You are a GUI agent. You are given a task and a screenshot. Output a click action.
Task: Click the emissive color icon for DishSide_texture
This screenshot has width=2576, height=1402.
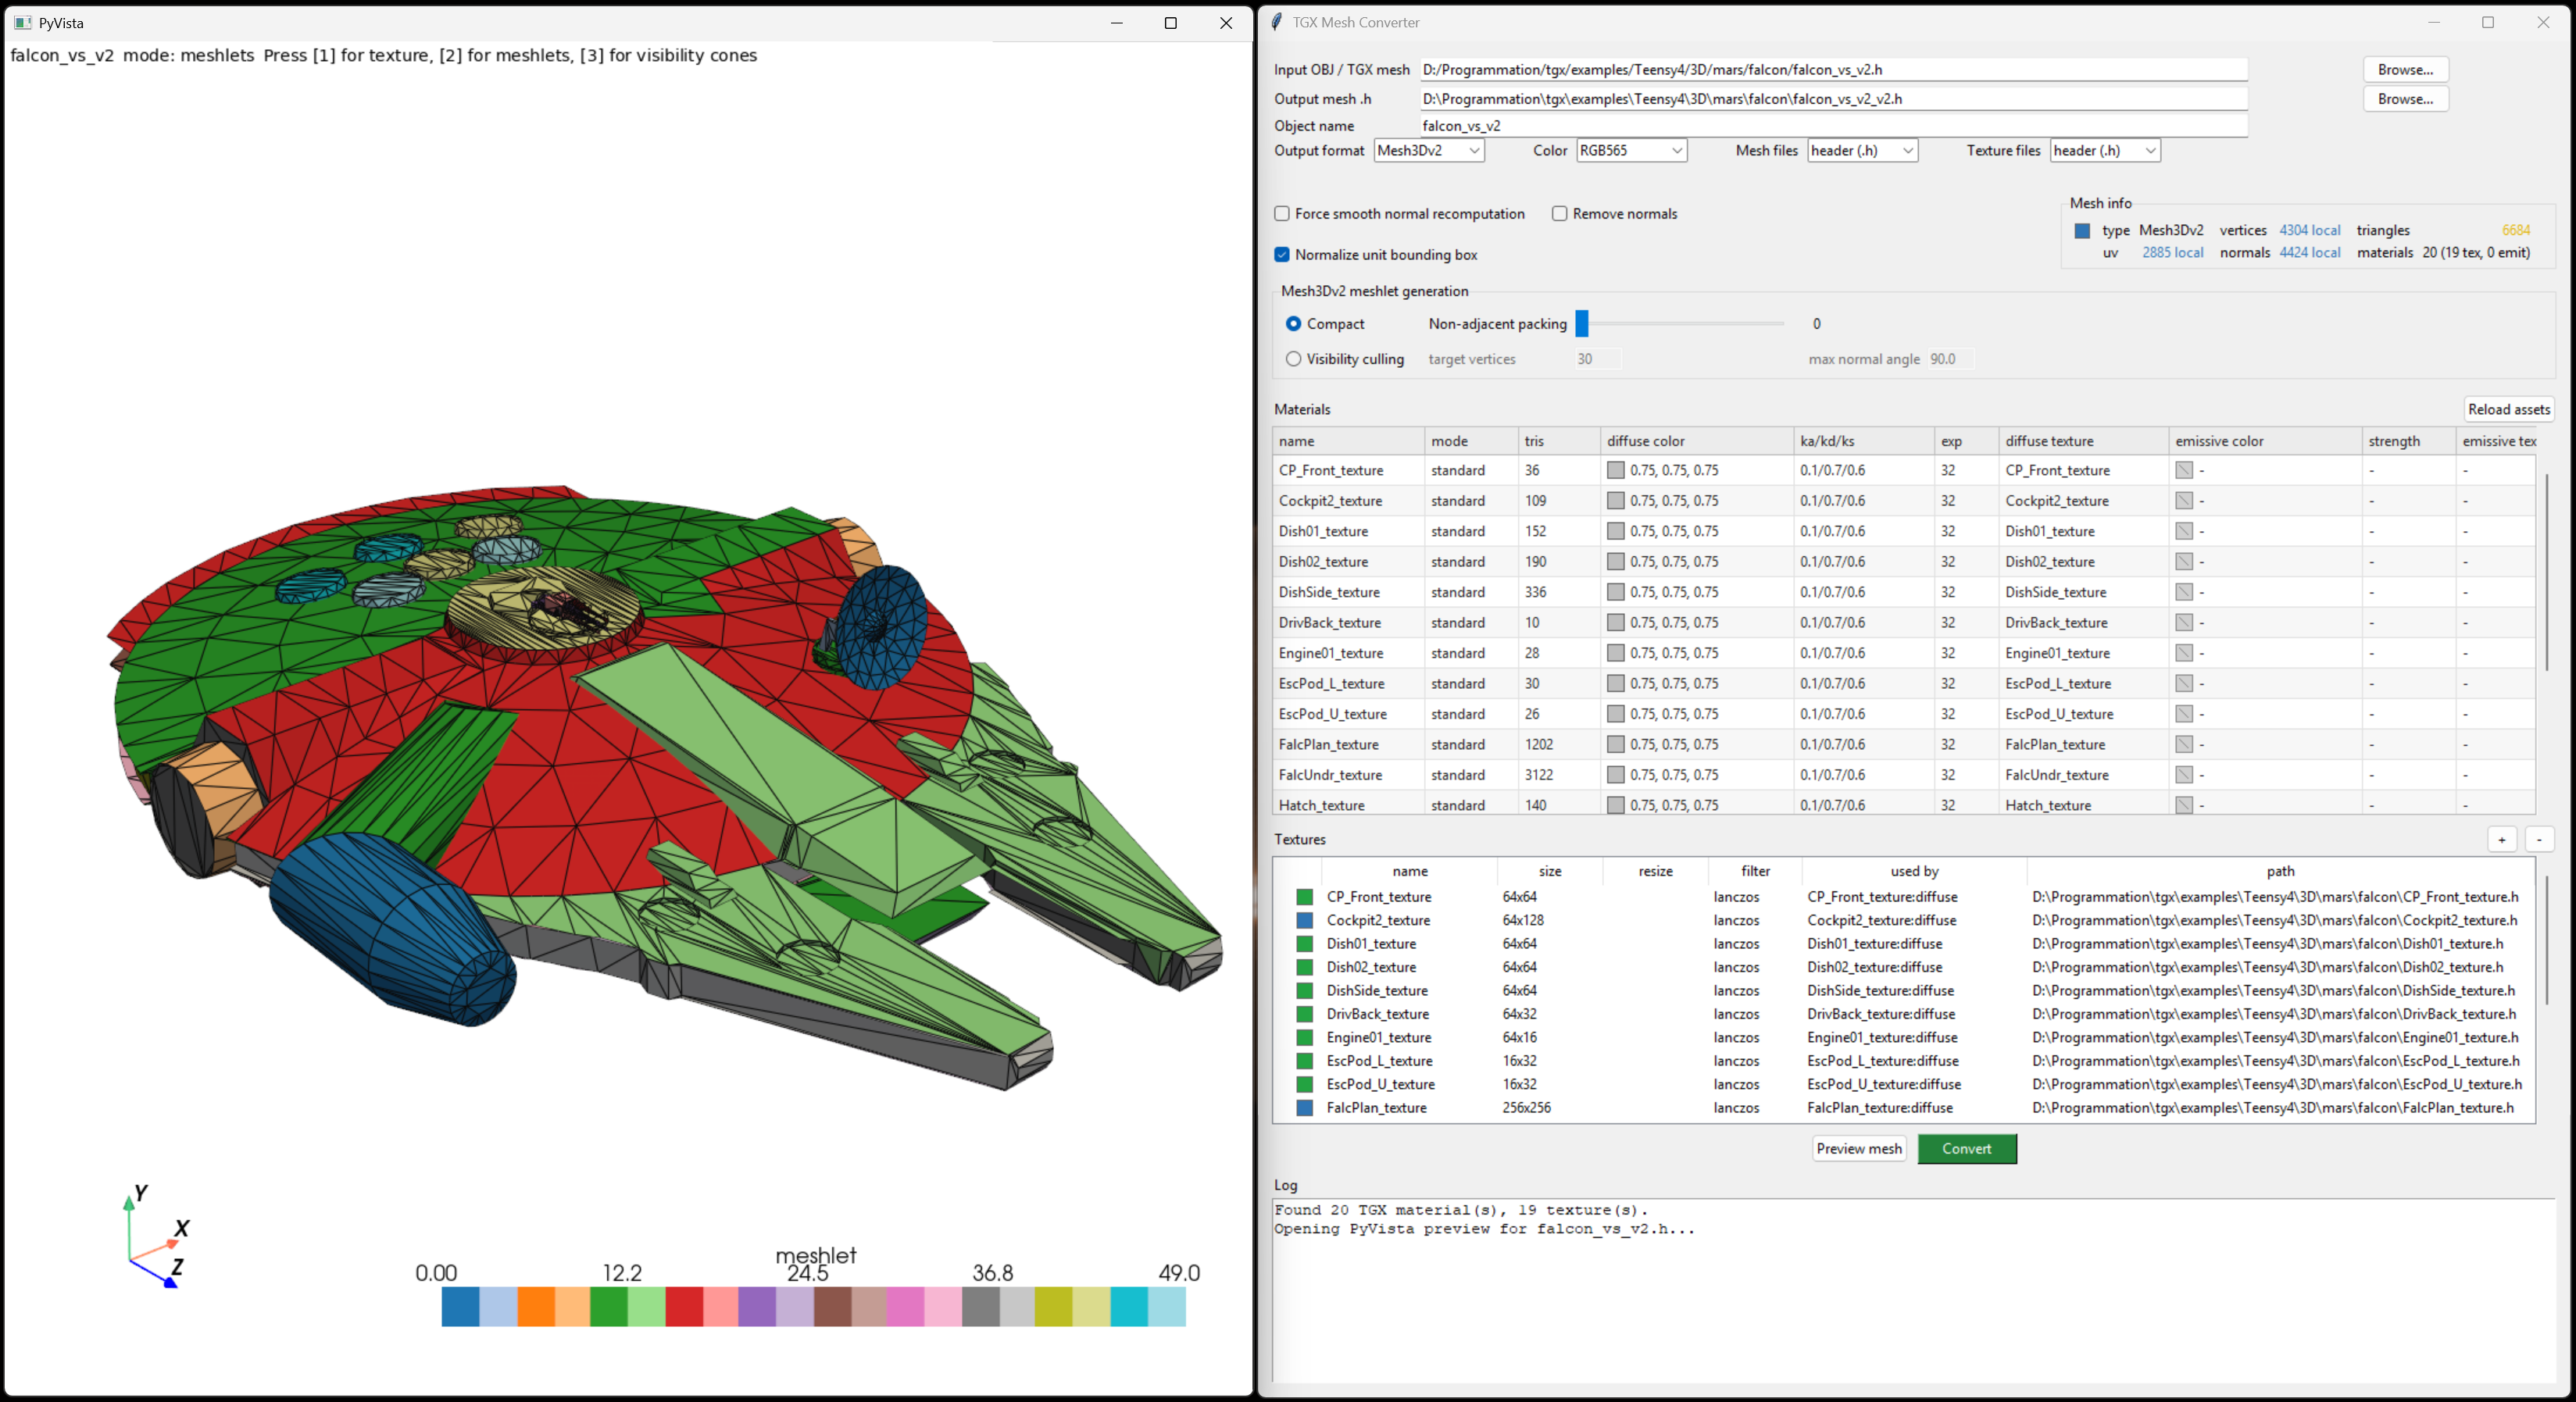2184,592
